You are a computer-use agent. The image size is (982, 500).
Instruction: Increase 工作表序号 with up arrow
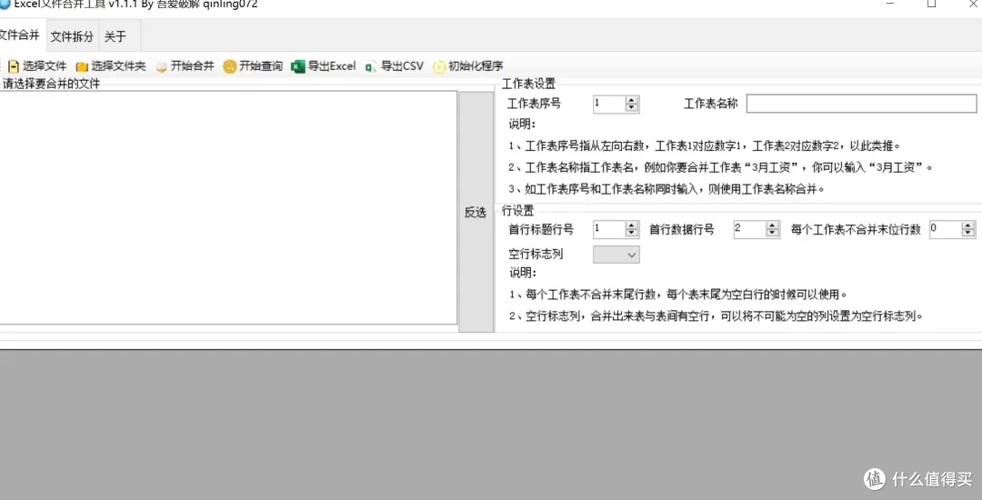[x=632, y=100]
